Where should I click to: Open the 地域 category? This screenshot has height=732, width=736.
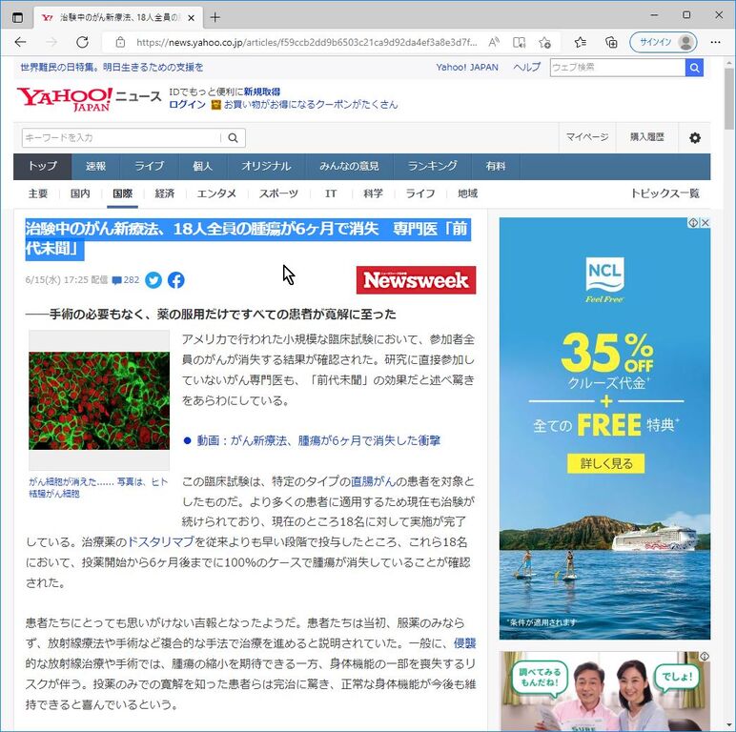click(x=468, y=193)
